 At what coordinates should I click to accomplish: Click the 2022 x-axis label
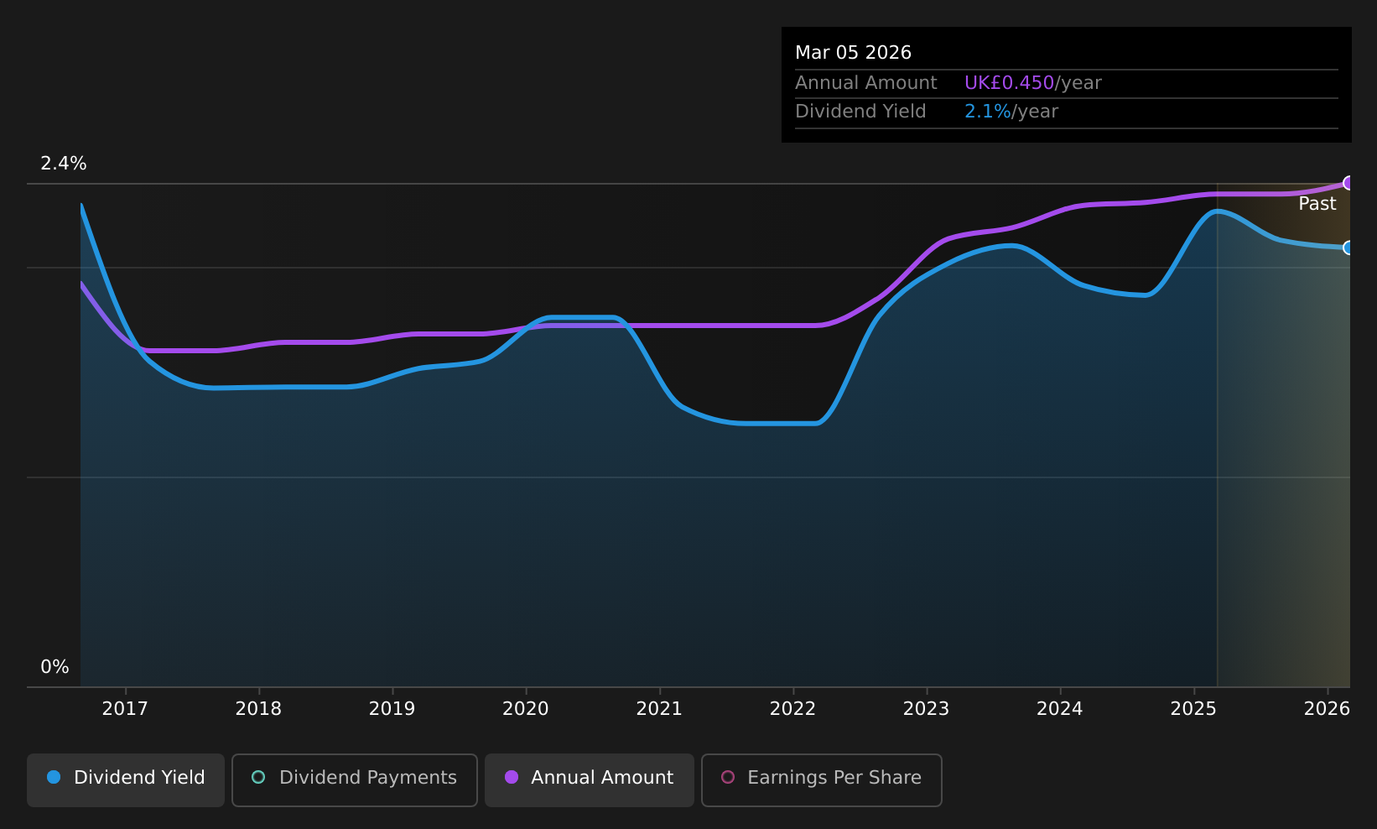[792, 709]
